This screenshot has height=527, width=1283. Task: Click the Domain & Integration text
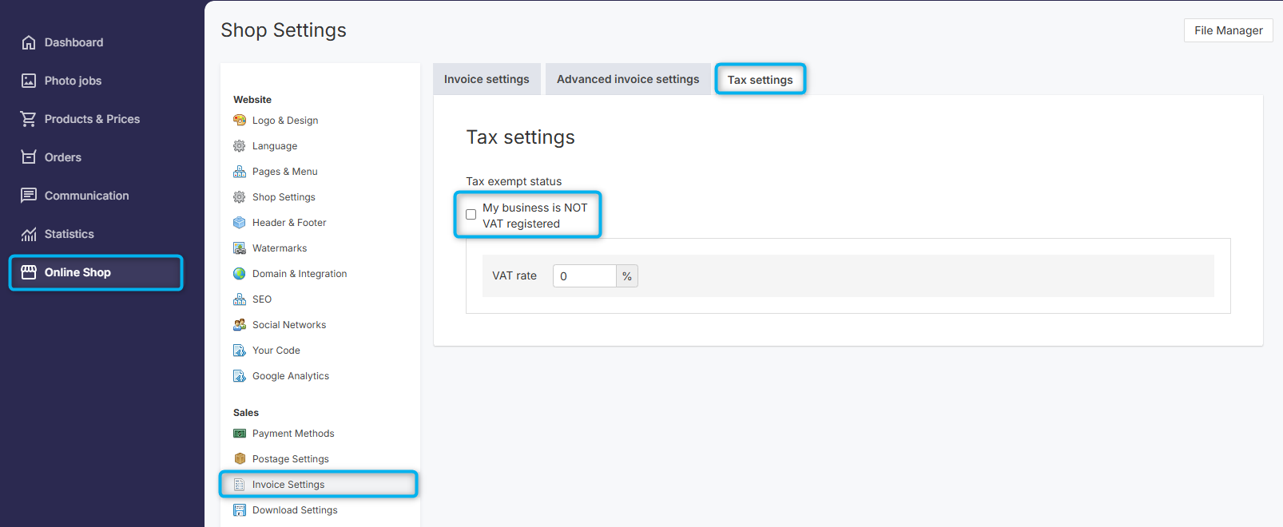pos(300,274)
